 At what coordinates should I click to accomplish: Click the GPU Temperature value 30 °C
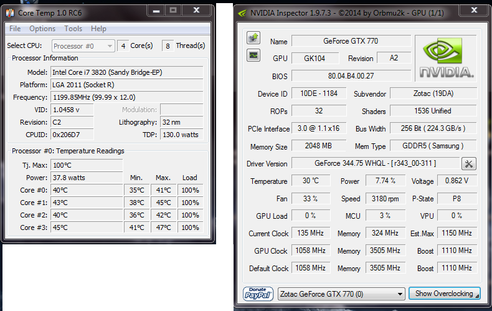coord(311,181)
